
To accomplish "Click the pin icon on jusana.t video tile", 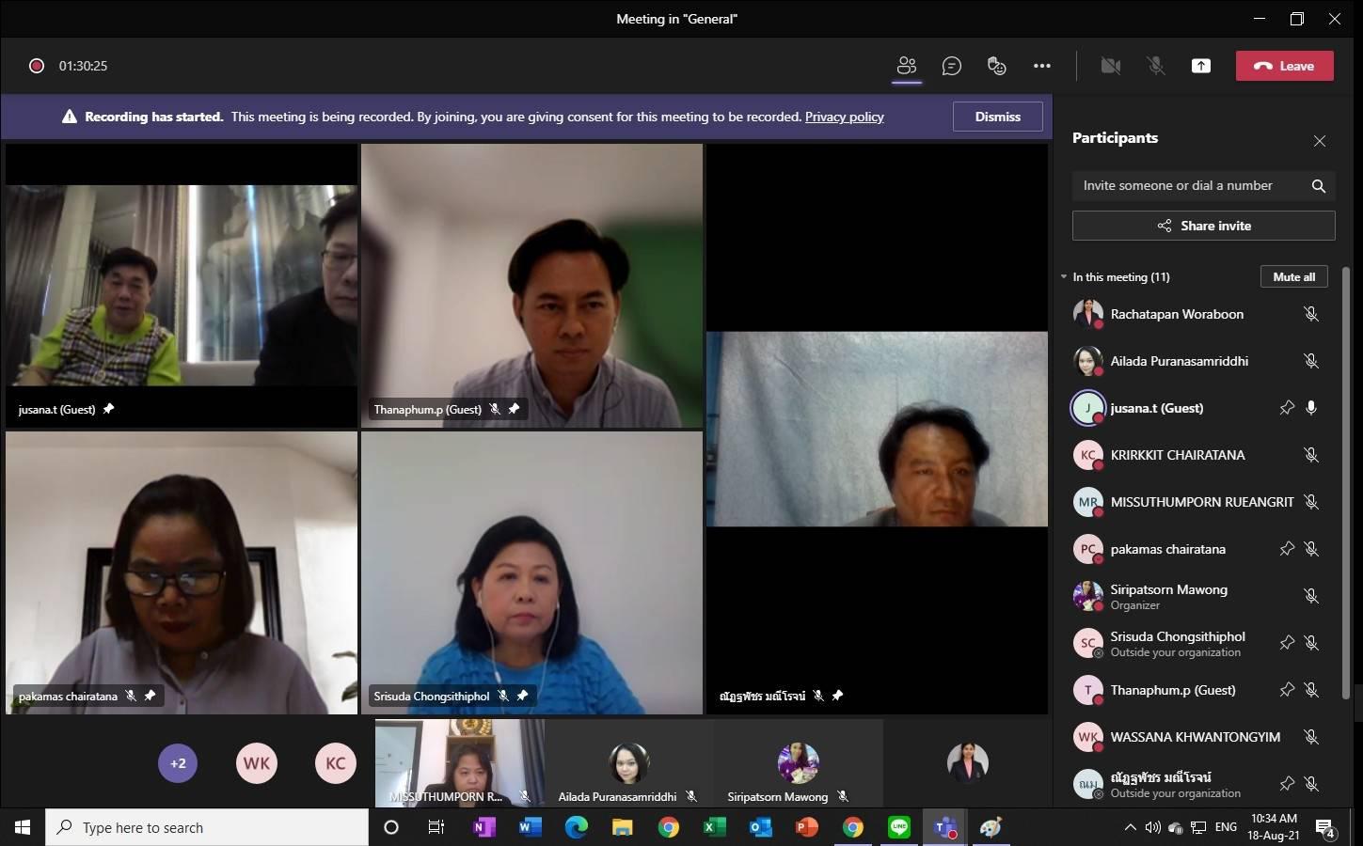I will (x=108, y=409).
